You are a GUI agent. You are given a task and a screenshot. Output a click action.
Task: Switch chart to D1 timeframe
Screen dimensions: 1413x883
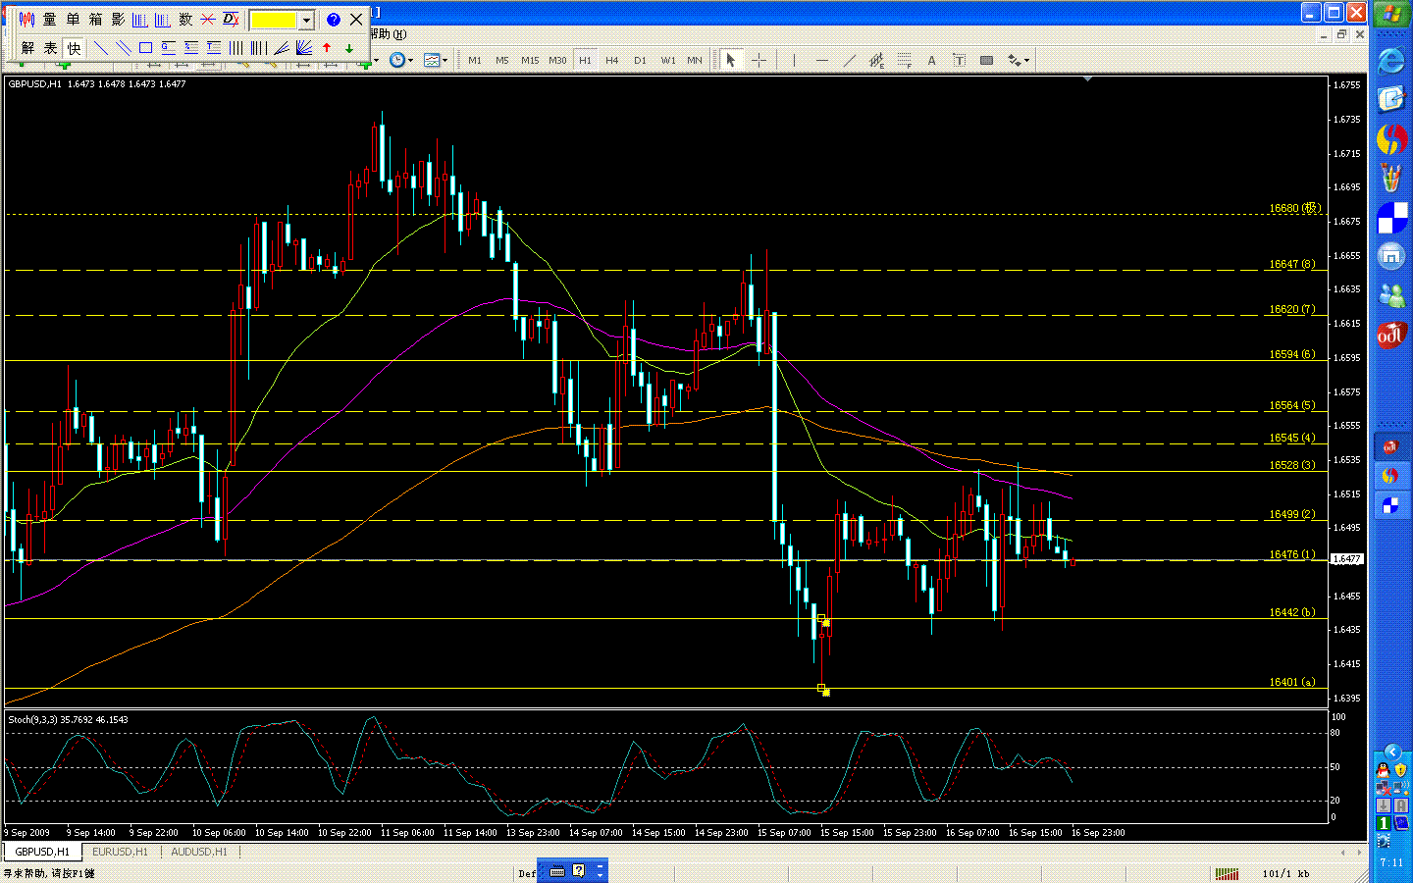640,60
